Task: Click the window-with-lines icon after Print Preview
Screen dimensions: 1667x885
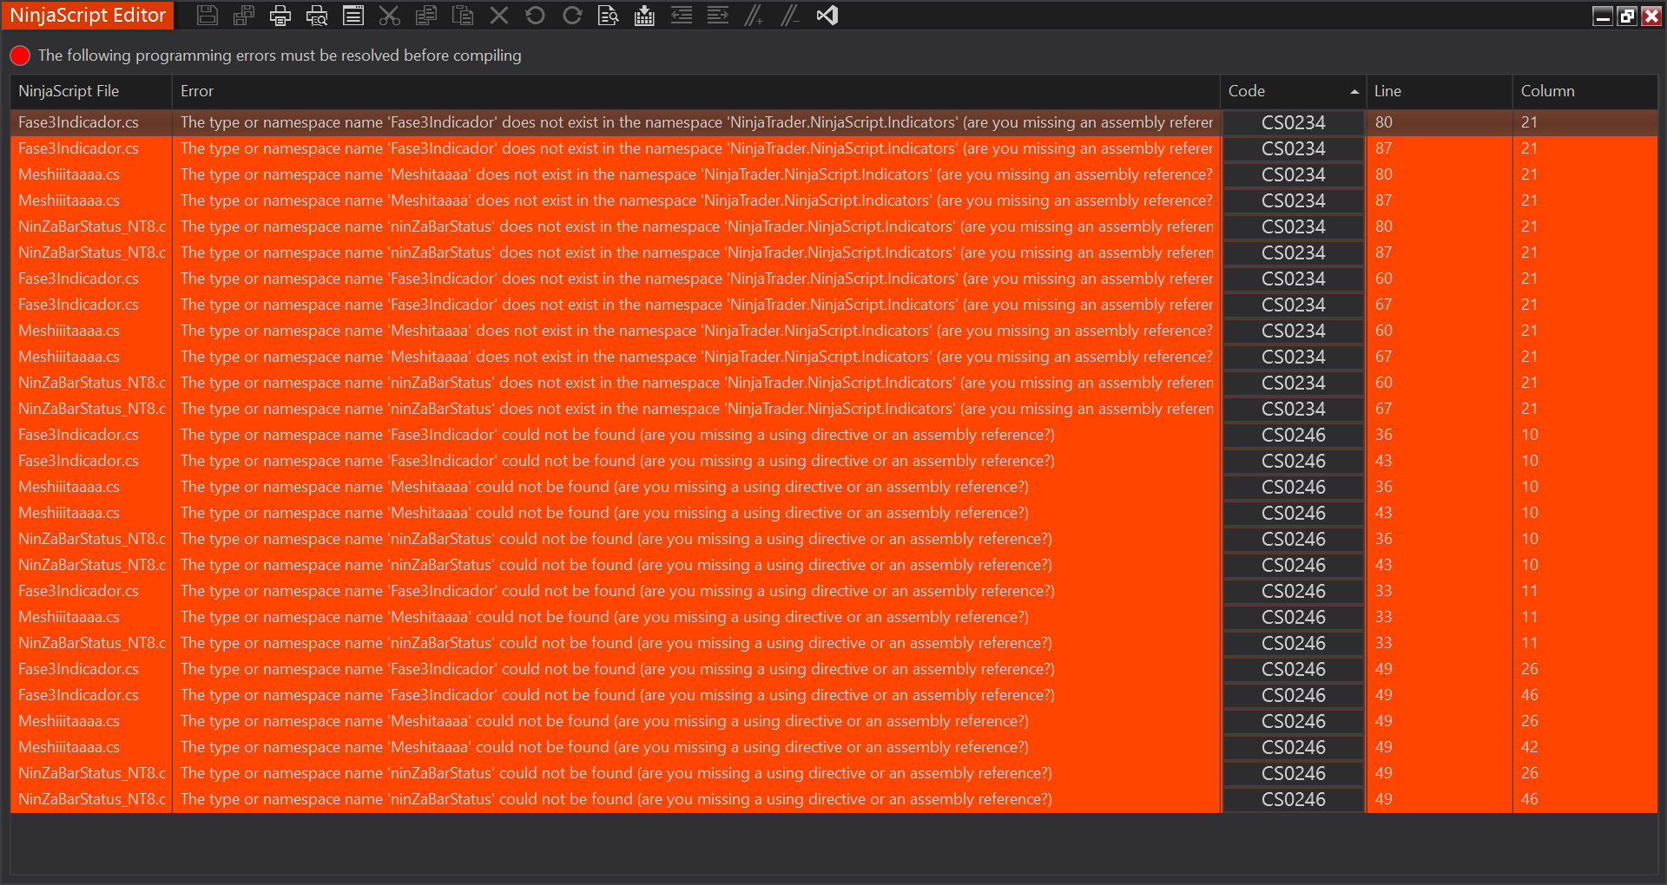Action: (x=353, y=16)
